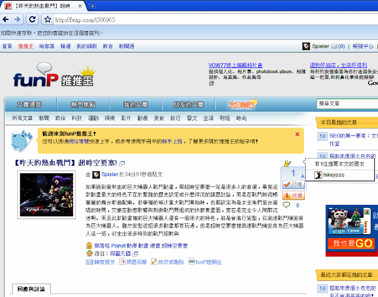The height and width of the screenshot is (297, 378).
Task: Click the 假圖天國 source link
Action: 120,254
